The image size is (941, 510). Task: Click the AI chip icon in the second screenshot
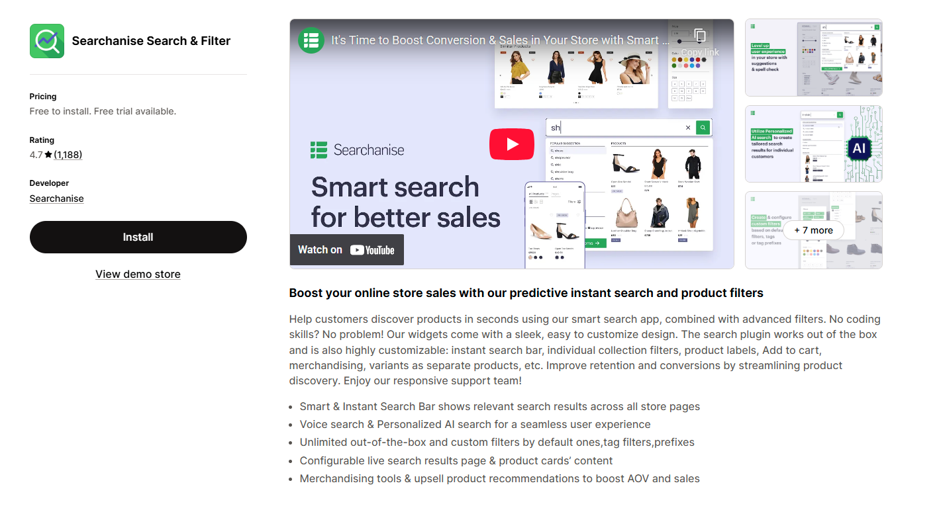click(860, 149)
